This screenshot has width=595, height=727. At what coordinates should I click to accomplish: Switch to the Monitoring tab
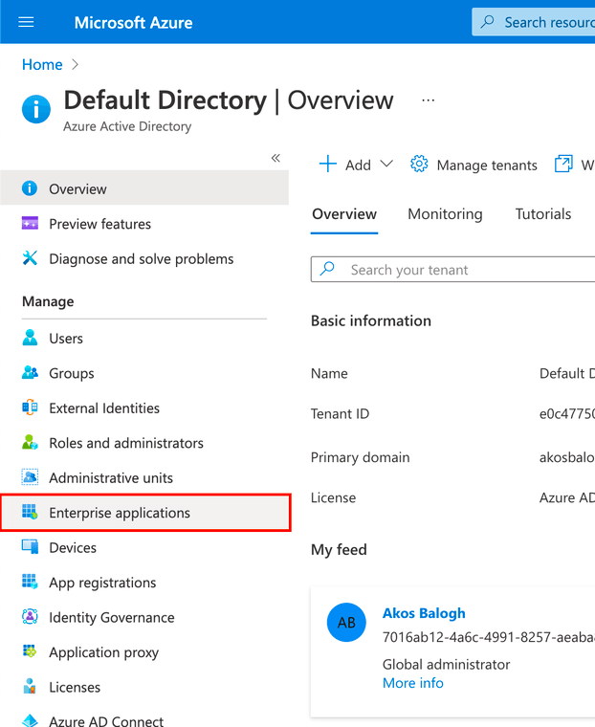(445, 213)
